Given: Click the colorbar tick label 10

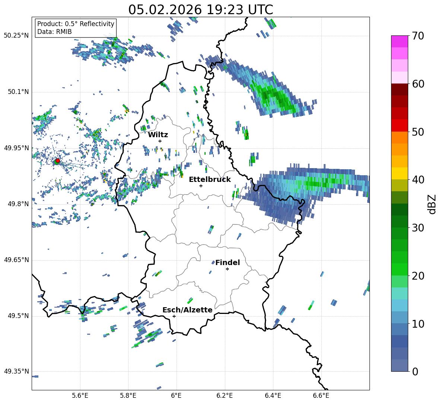Looking at the screenshot, I should [418, 324].
